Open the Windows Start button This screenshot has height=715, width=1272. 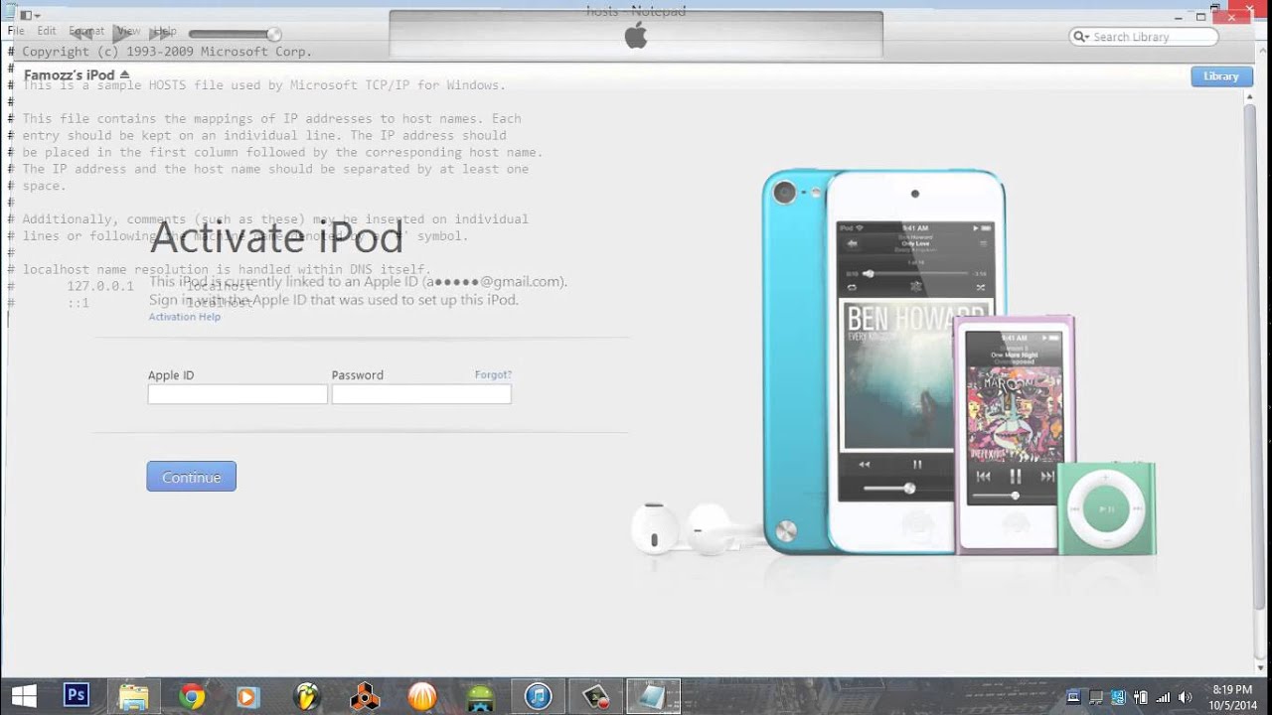click(23, 696)
